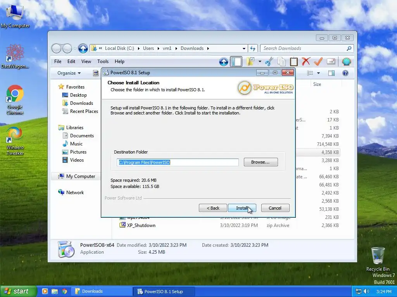397x297 pixels.
Task: Click the refresh icon next to the address bar
Action: pyautogui.click(x=253, y=48)
